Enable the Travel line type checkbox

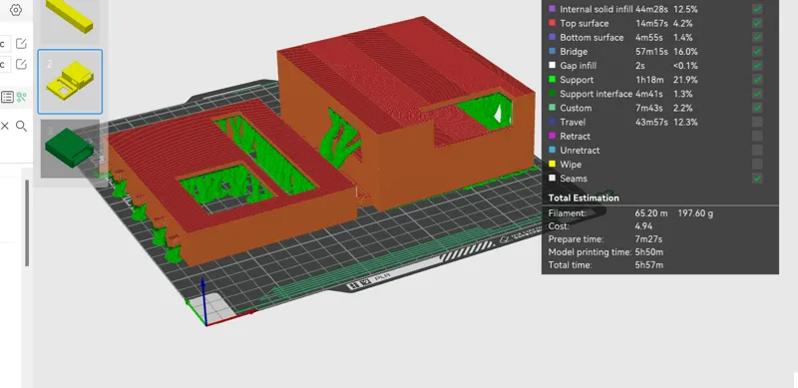tap(757, 122)
